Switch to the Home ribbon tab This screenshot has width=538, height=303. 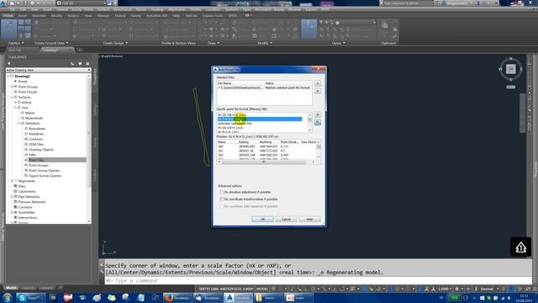click(8, 16)
